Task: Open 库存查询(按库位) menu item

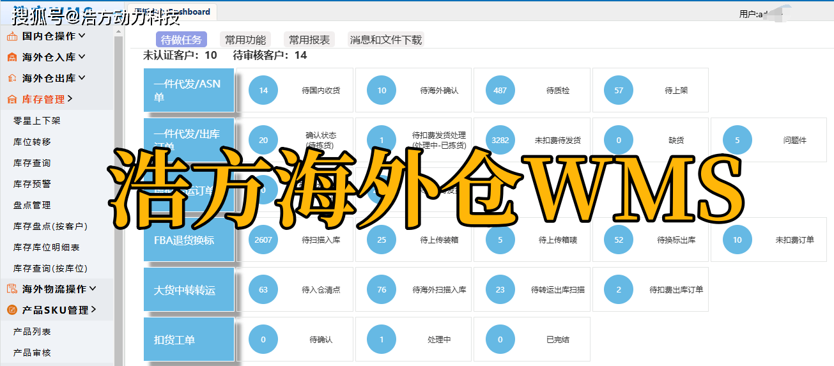Action: pos(50,268)
